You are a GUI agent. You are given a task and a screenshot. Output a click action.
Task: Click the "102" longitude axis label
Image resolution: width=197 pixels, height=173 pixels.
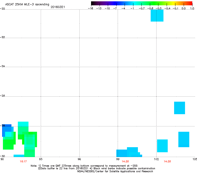click(157, 159)
